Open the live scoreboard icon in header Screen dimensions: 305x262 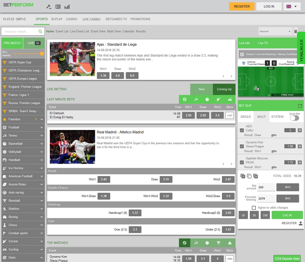click(x=58, y=7)
